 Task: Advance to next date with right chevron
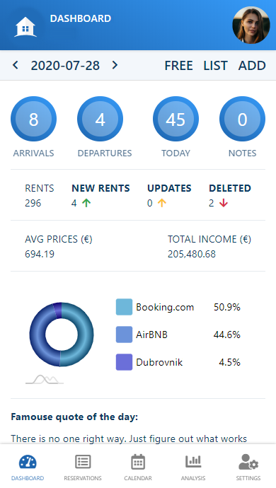(x=115, y=65)
